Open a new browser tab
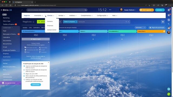Screen dimensions: 173x97 (x=35, y=2)
